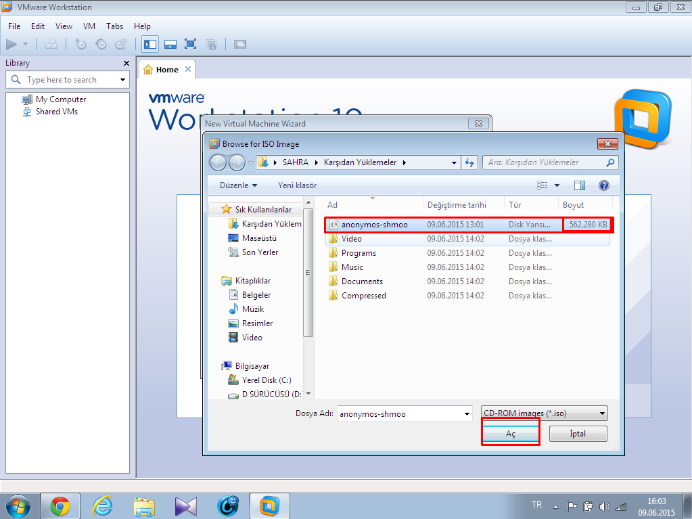Viewport: 692px width, 519px height.
Task: Select My Computer in the Library tree
Action: (x=61, y=99)
